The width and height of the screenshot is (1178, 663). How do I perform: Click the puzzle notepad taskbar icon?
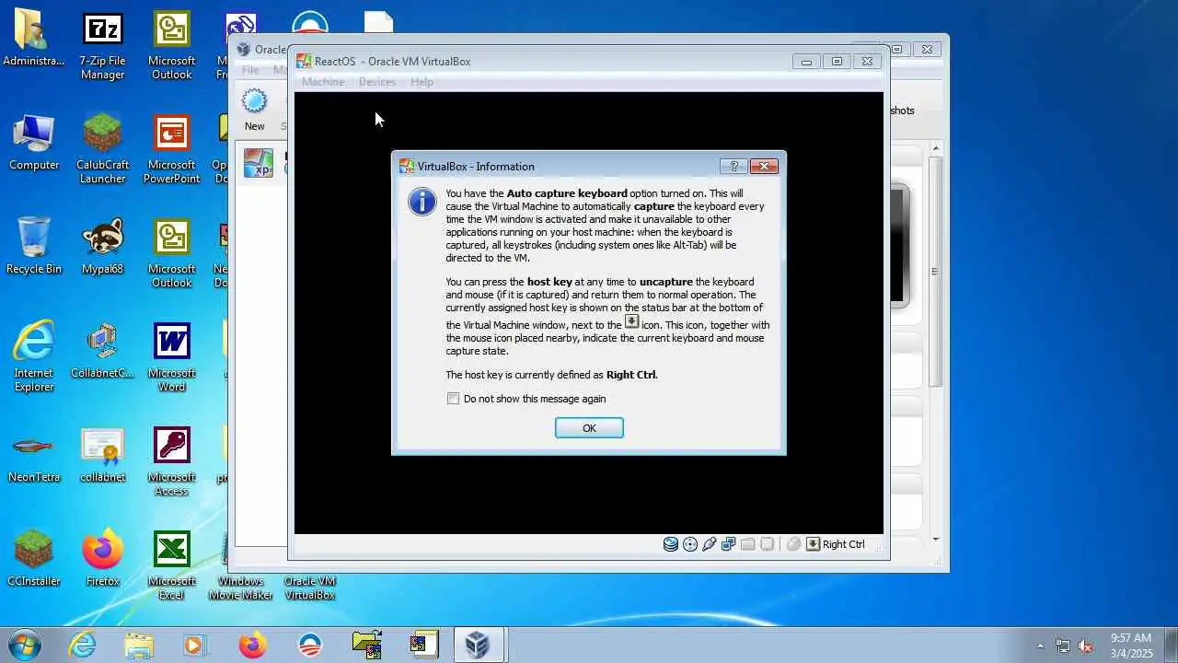(422, 645)
